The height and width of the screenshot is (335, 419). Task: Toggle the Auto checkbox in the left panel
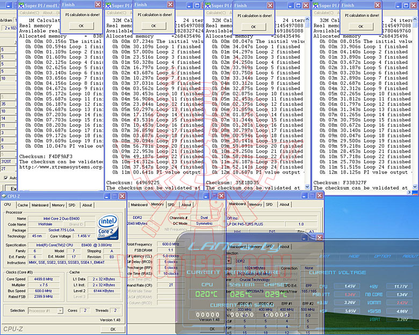tap(6, 178)
